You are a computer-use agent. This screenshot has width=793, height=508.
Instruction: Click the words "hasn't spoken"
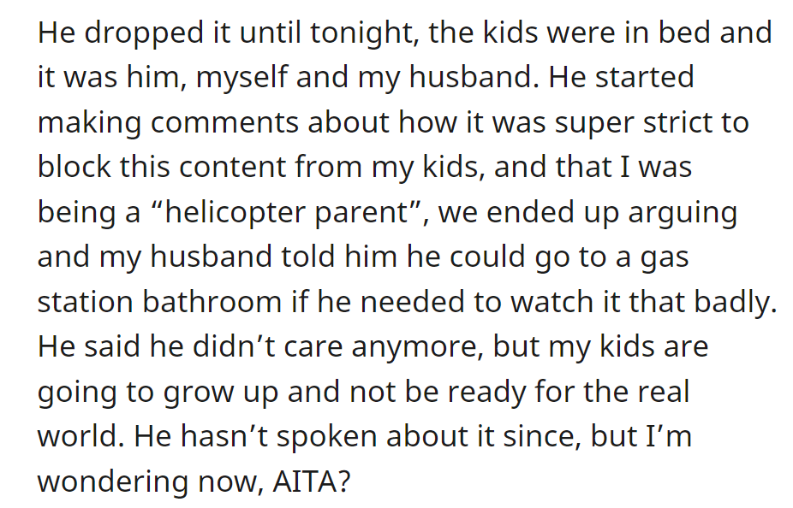pyautogui.click(x=278, y=437)
